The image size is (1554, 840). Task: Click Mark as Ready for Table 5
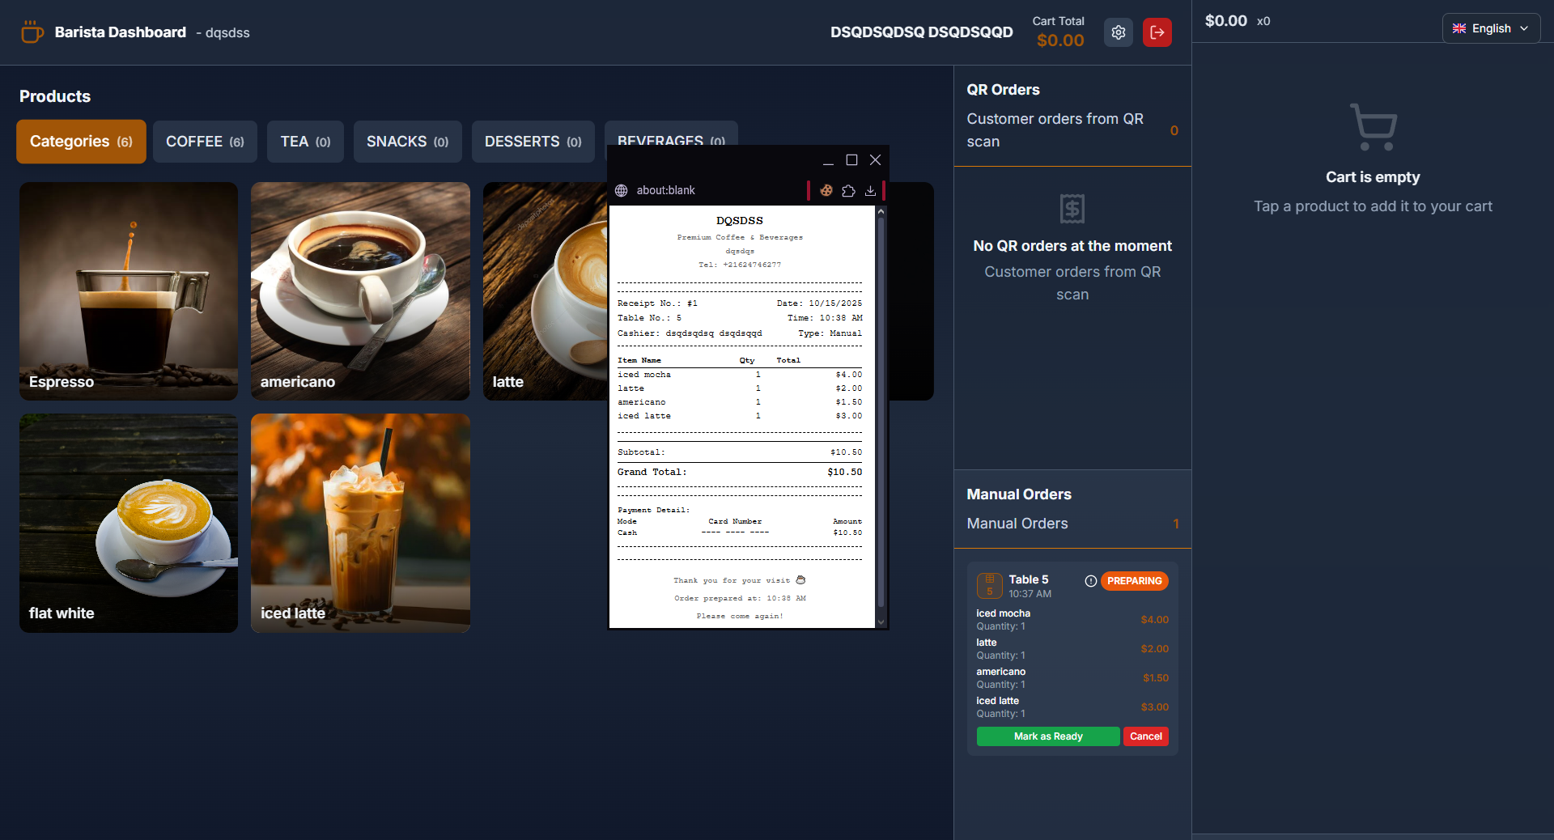pos(1048,736)
